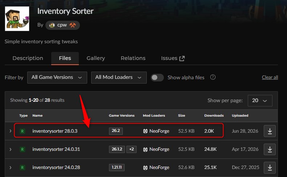This screenshot has height=177, width=287.
Task: Expand the inventorysorter 24.0.28 row
Action: [x=11, y=167]
